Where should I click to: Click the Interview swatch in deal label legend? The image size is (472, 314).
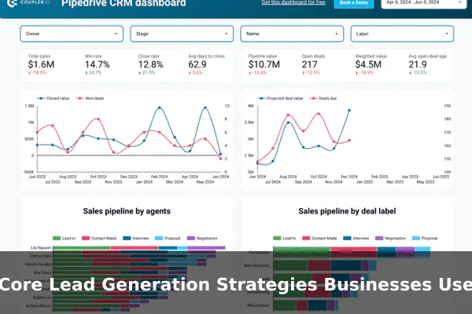point(347,238)
